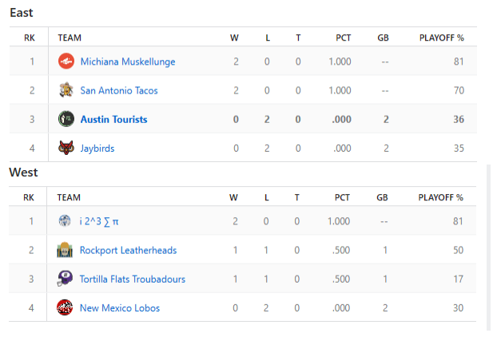Viewport: 493px width, 341px height.
Task: Click the Tortilla Flats Troubadours helmet logo
Action: click(x=65, y=279)
